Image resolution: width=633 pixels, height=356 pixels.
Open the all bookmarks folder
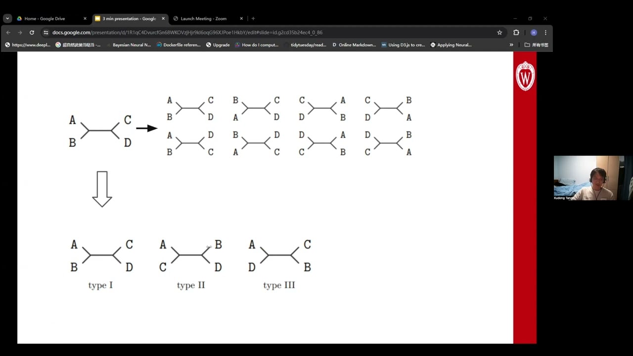(x=537, y=44)
